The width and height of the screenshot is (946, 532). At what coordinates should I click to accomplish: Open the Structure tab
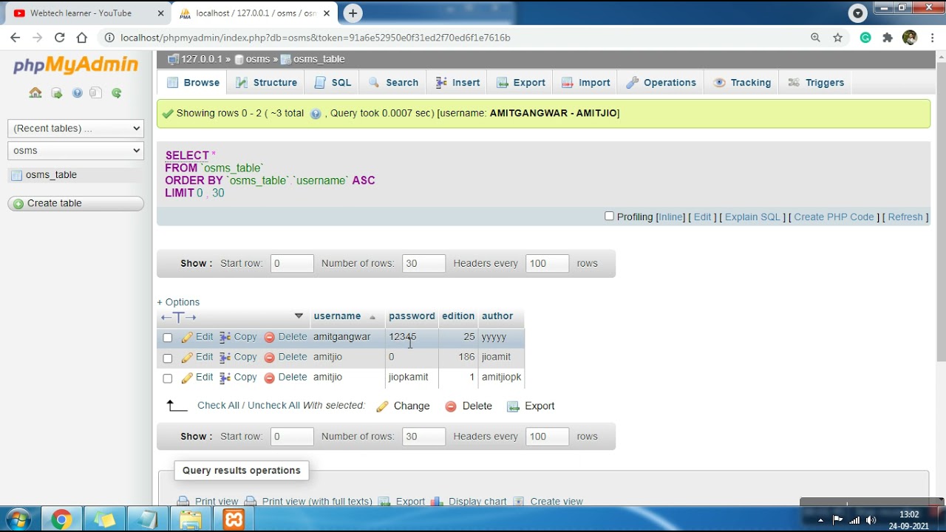tap(267, 83)
